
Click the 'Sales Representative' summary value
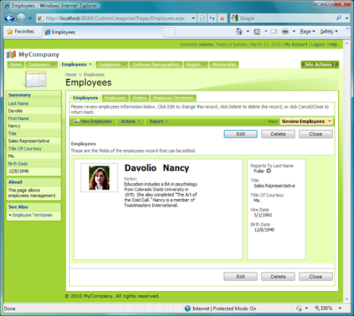[x=29, y=141]
